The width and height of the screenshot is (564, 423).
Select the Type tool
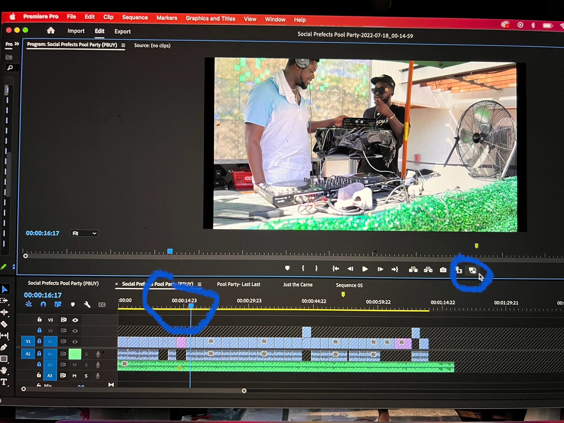click(x=4, y=382)
